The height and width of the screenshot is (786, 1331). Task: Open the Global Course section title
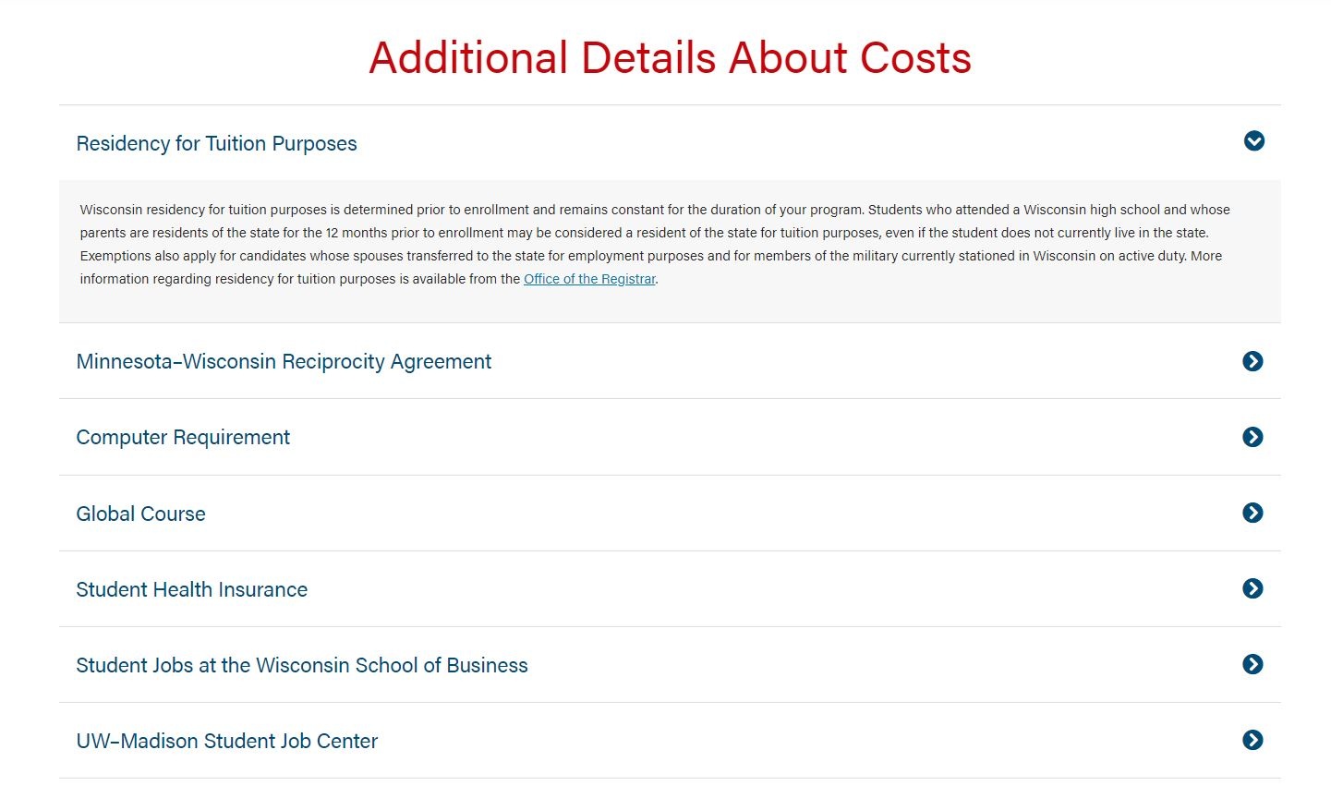pyautogui.click(x=140, y=514)
